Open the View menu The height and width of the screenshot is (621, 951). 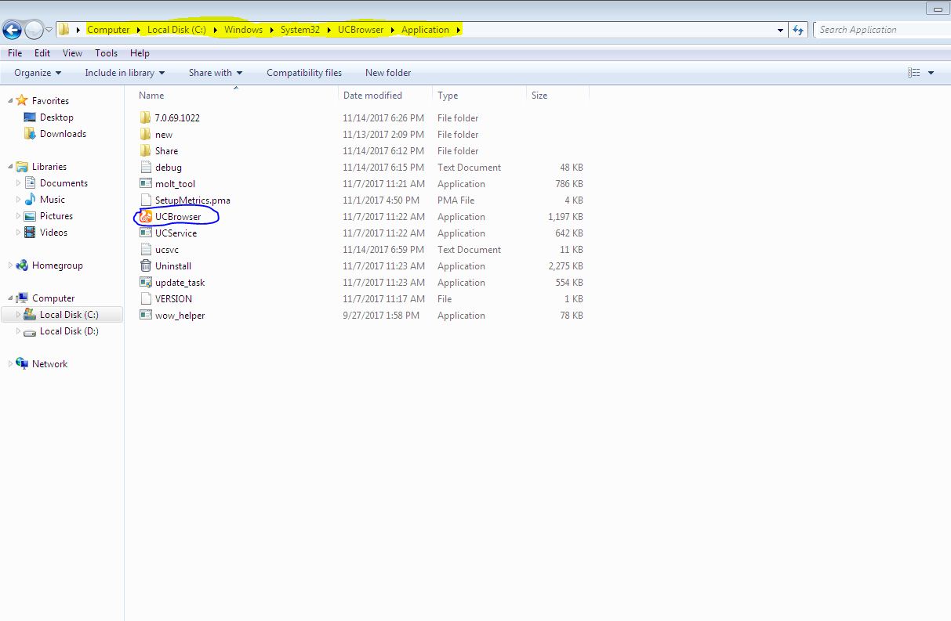pos(72,52)
